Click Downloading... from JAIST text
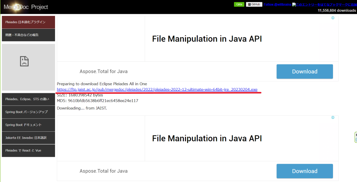Image resolution: width=357 pixels, height=182 pixels. tap(82, 108)
